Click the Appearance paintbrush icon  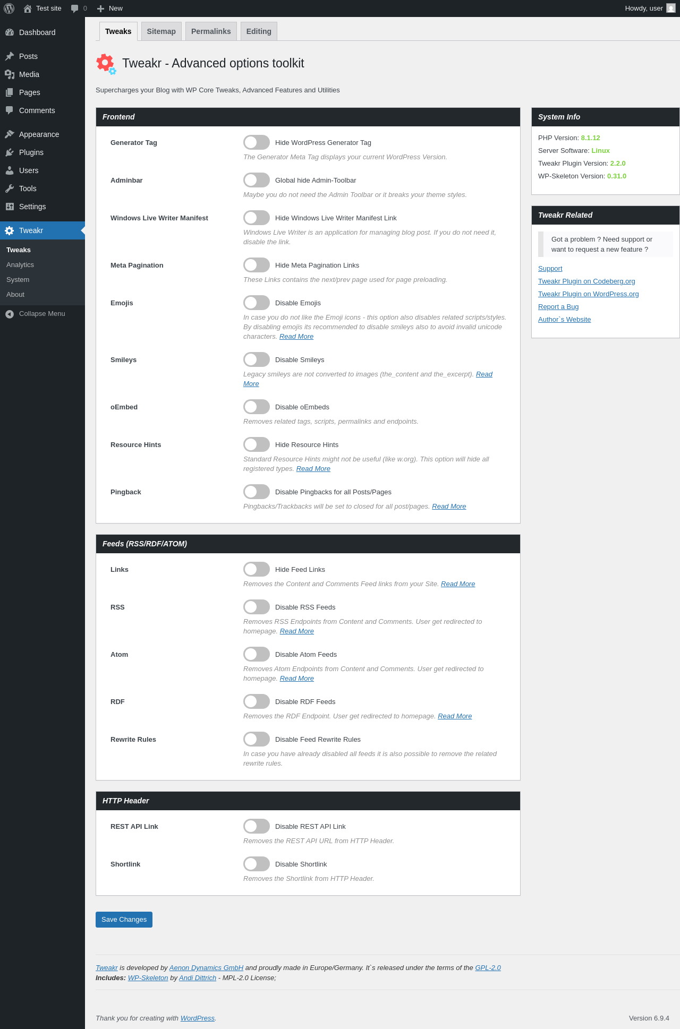coord(10,134)
